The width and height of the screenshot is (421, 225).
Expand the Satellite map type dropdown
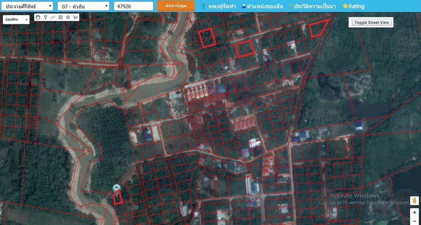click(x=16, y=20)
